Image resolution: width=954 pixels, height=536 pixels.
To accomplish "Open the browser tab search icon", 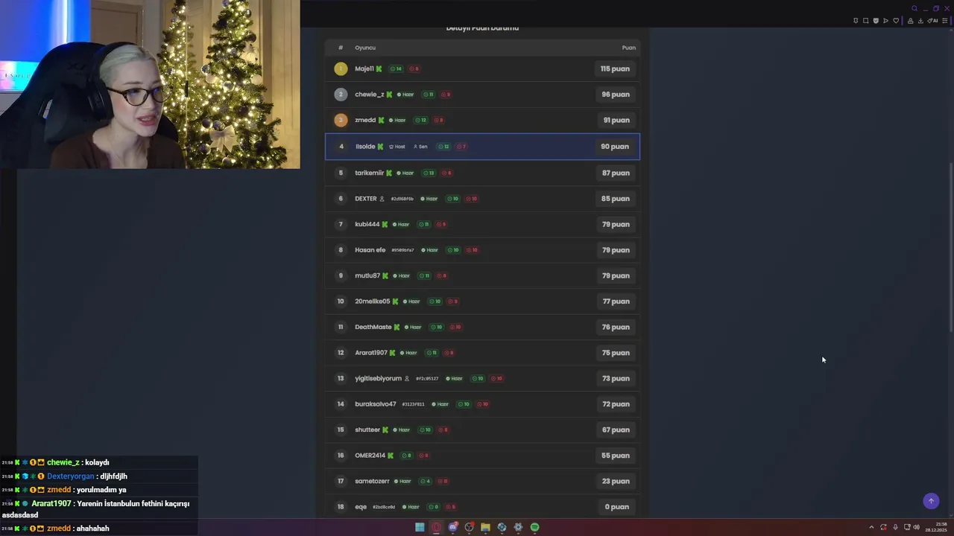I will click(914, 9).
